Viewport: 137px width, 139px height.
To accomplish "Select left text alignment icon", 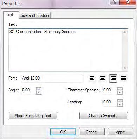I will 92,78.
